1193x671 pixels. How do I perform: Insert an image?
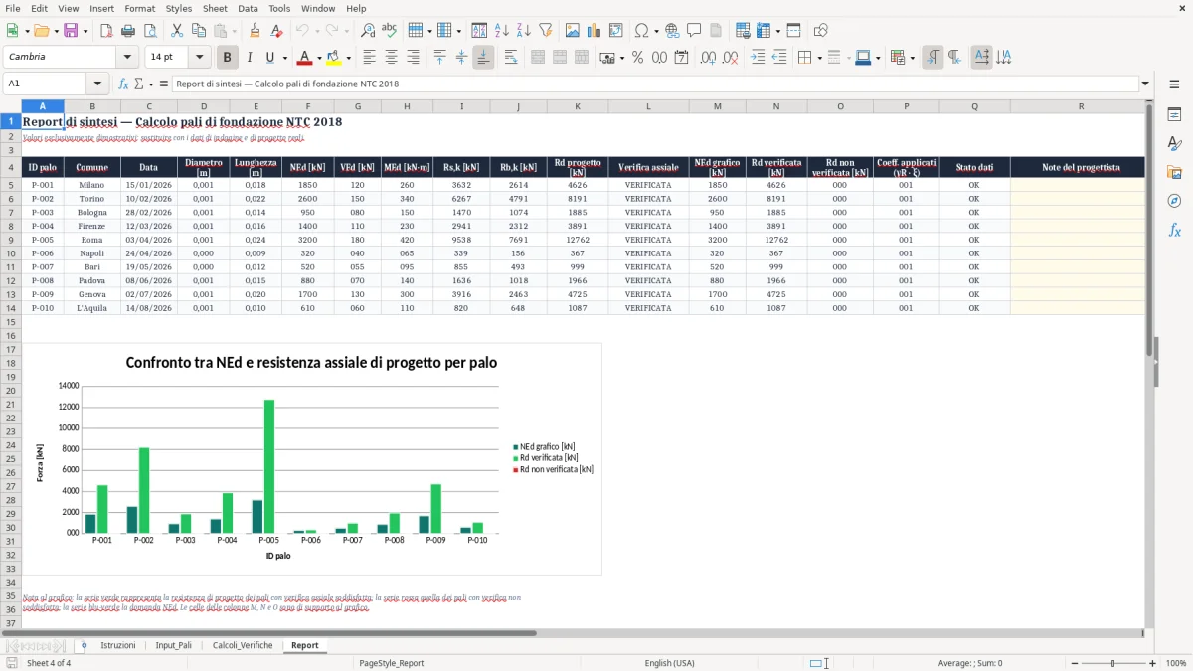[x=573, y=31]
